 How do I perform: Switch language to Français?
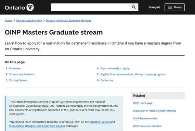point(154,7)
